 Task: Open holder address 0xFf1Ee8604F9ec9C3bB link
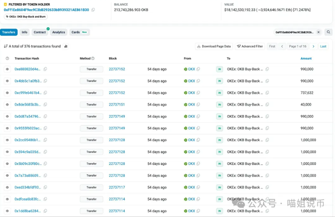point(47,10)
